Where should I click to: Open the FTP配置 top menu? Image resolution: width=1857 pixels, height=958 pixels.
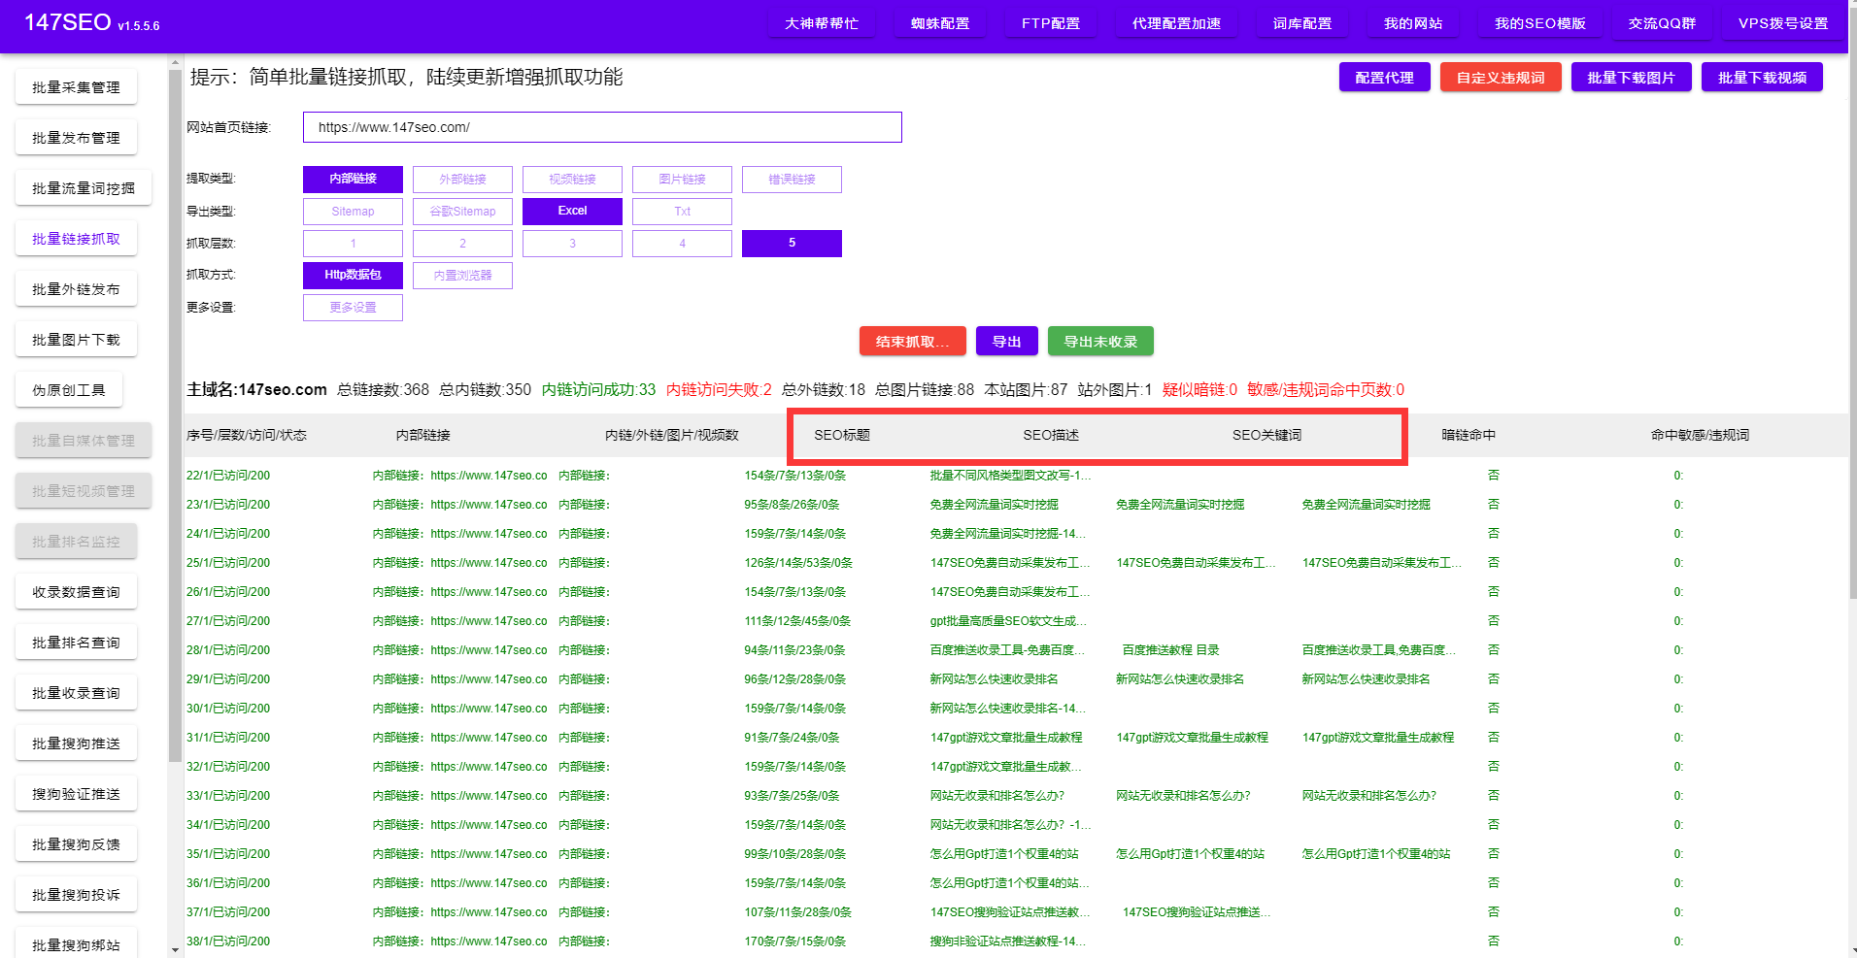(x=1050, y=23)
